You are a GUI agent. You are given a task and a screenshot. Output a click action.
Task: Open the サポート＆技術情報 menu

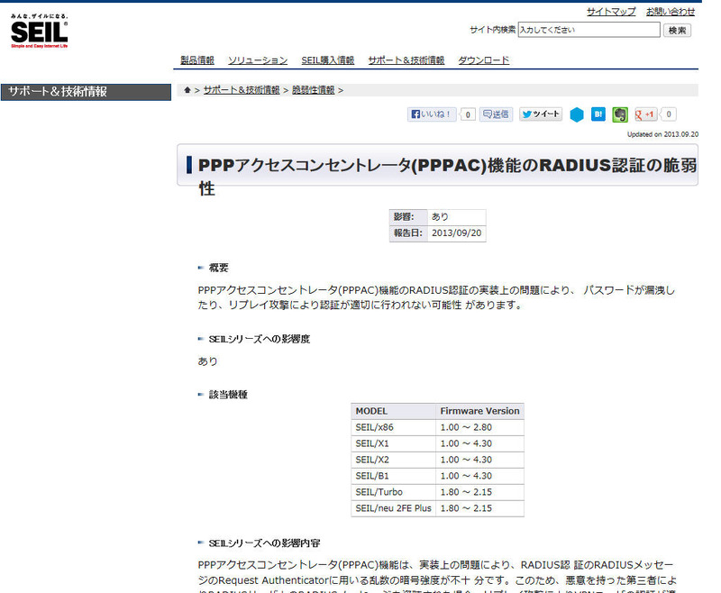[406, 60]
